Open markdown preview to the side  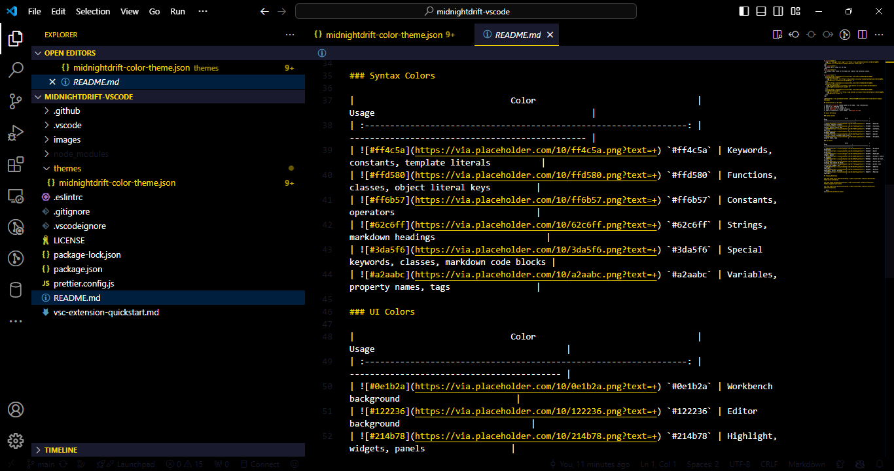point(777,35)
